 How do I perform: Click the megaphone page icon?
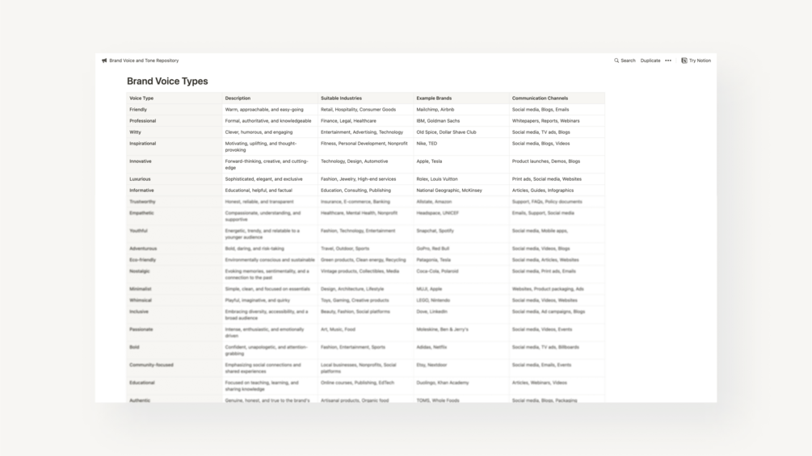click(104, 61)
